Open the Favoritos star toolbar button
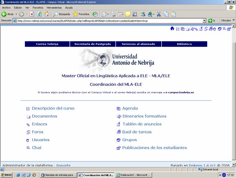The height and width of the screenshot is (178, 236). [x=81, y=14]
